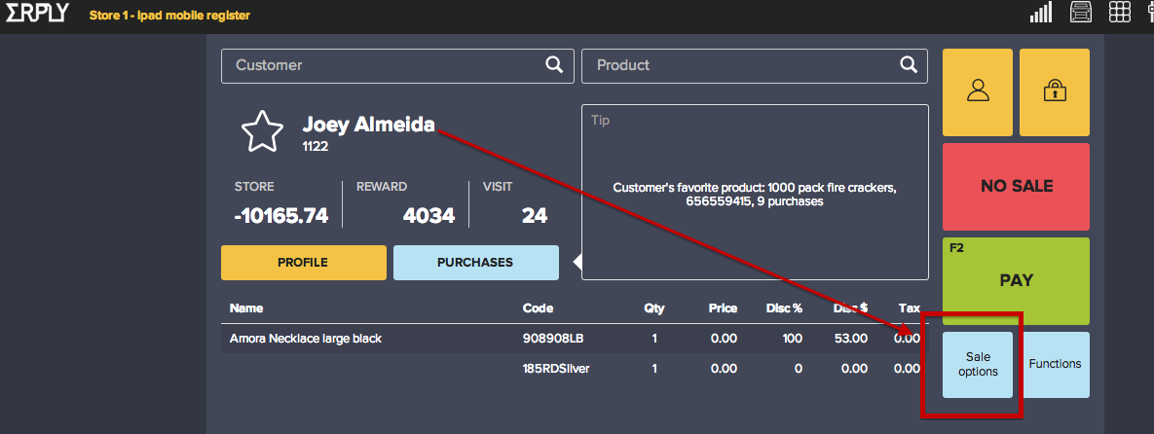Open the Sale options menu
This screenshot has width=1154, height=434.
[978, 365]
